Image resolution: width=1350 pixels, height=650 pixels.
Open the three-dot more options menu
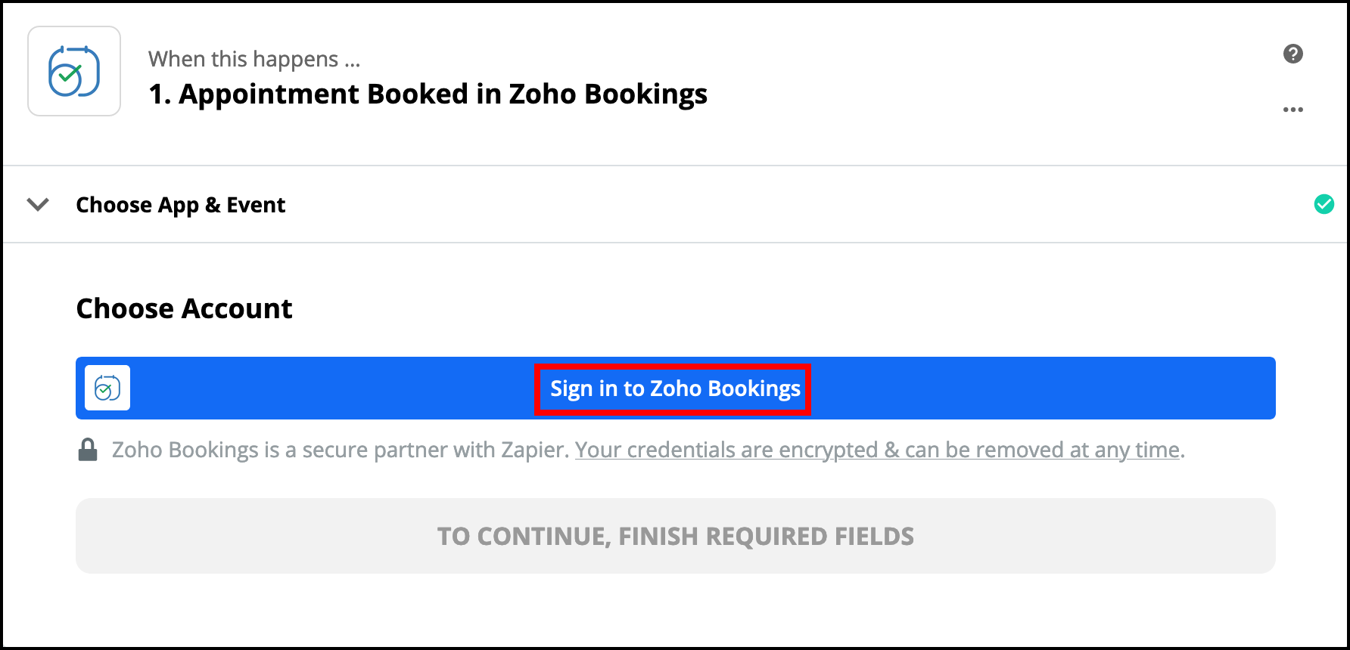1292,110
